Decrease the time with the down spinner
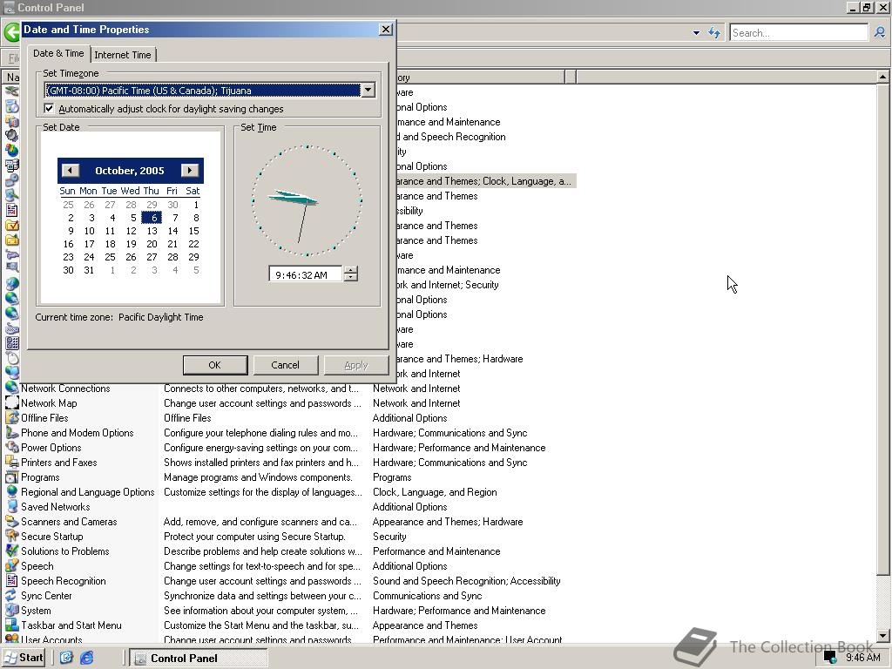The image size is (892, 669). pyautogui.click(x=351, y=278)
